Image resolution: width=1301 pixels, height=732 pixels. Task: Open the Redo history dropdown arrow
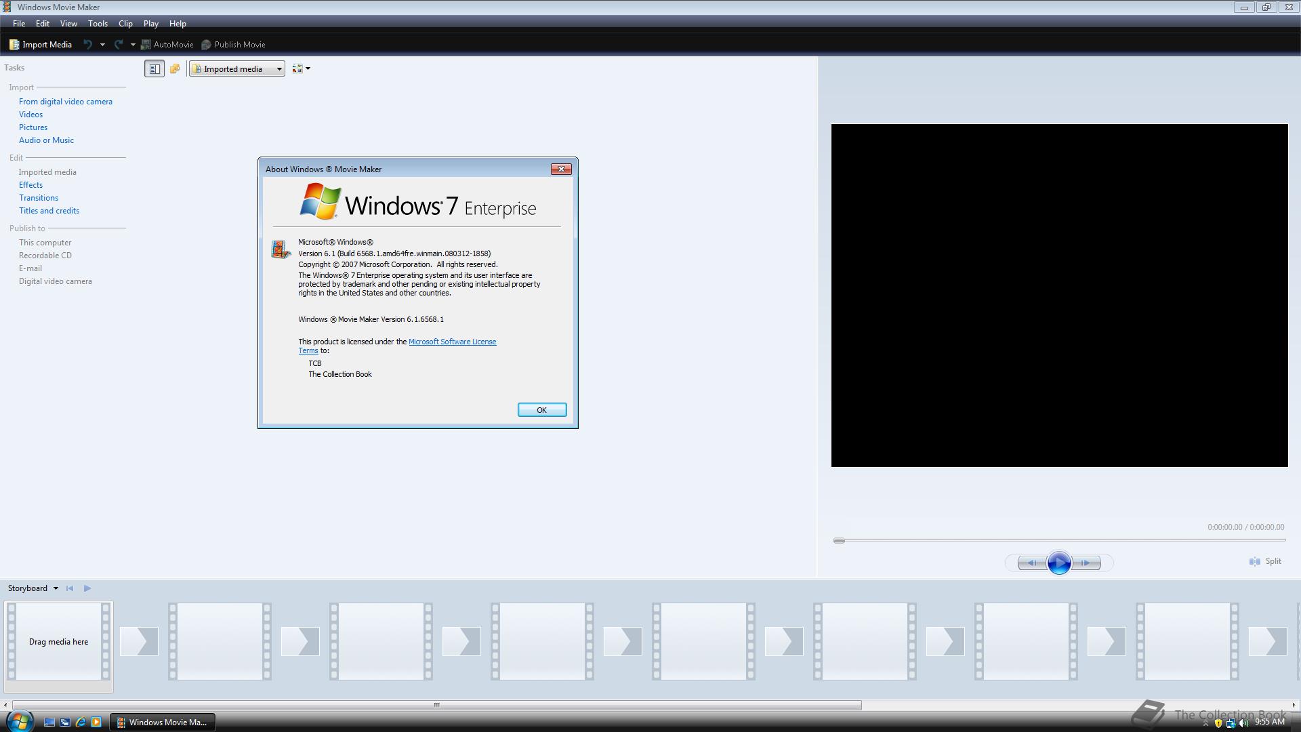133,45
